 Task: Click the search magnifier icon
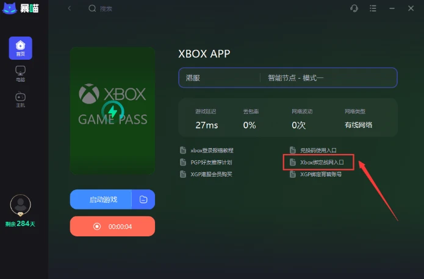92,9
